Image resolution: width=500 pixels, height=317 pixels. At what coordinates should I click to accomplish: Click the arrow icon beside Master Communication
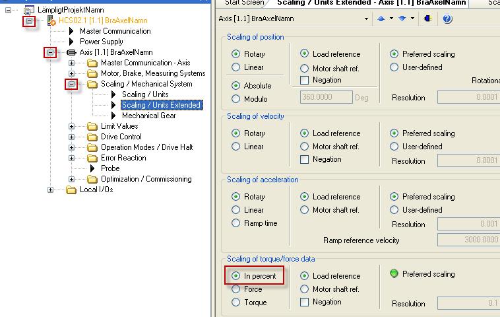click(x=71, y=31)
